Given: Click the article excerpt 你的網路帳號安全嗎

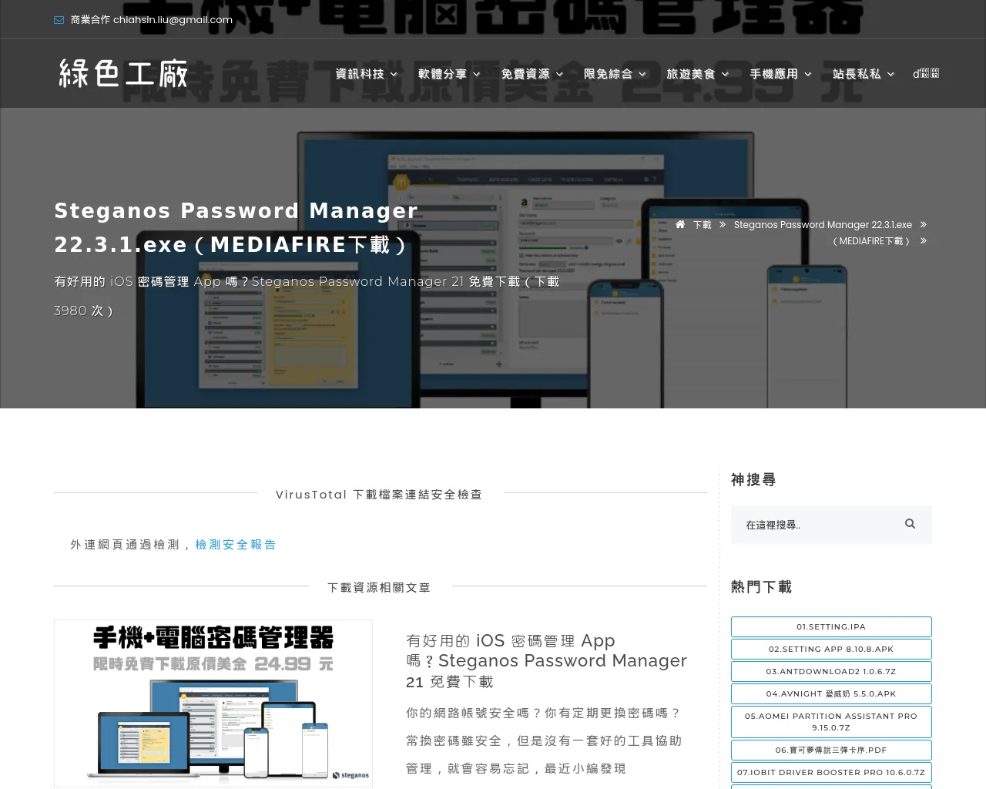Looking at the screenshot, I should pyautogui.click(x=544, y=741).
